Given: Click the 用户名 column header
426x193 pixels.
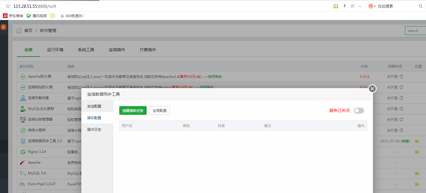Looking at the screenshot, I should tap(127, 126).
